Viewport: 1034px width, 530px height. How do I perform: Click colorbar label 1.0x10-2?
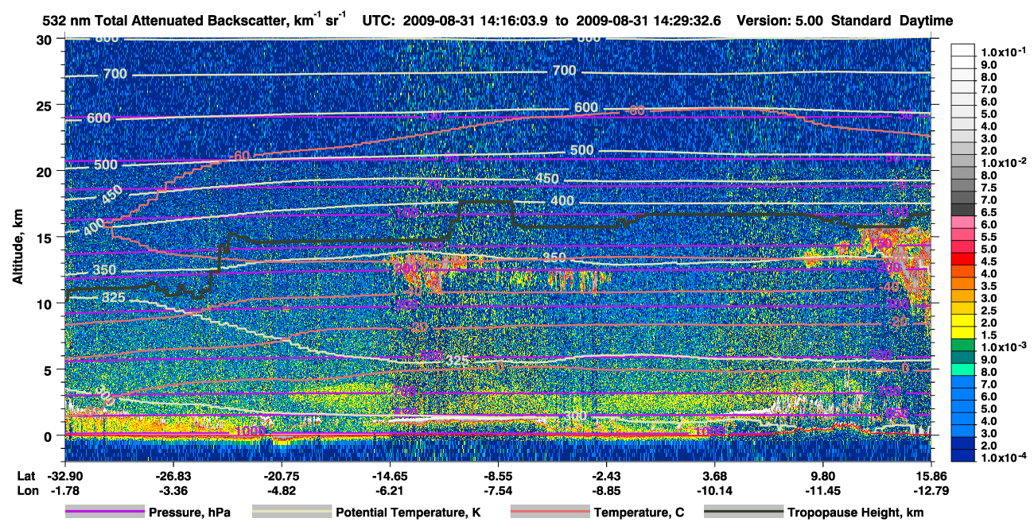[x=1003, y=163]
